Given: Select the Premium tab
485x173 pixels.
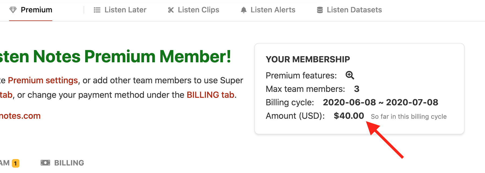Looking at the screenshot, I should pos(37,10).
